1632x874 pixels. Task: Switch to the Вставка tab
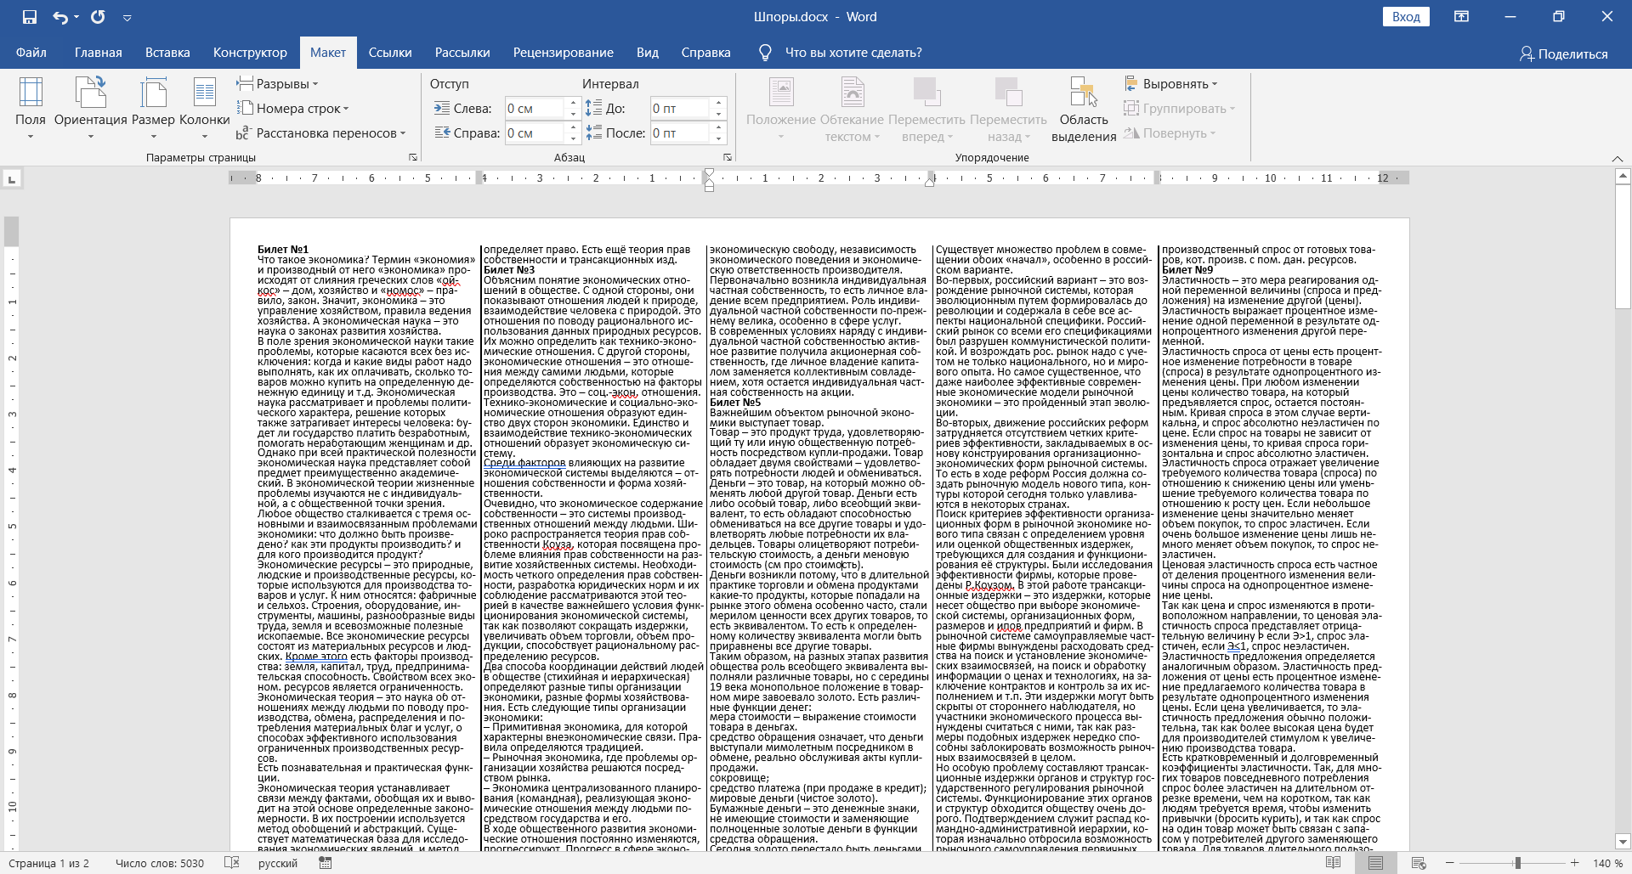(x=167, y=53)
